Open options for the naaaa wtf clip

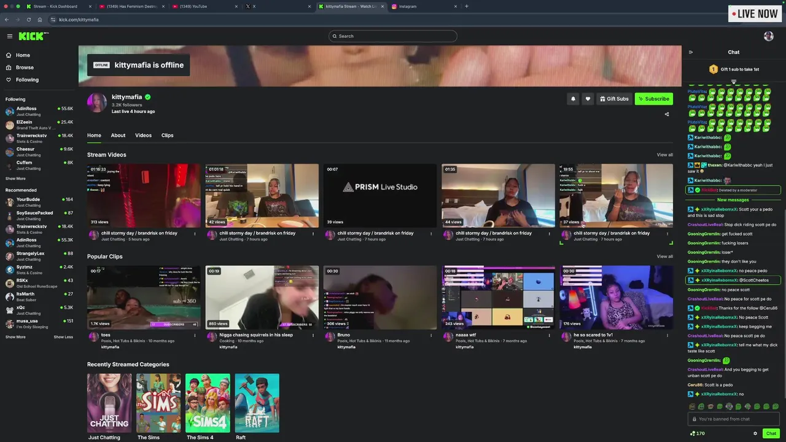(x=550, y=335)
